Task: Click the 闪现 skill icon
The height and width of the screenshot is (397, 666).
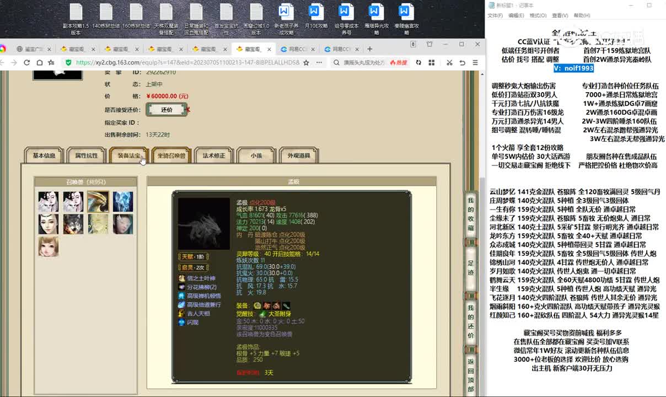Action: pos(182,323)
